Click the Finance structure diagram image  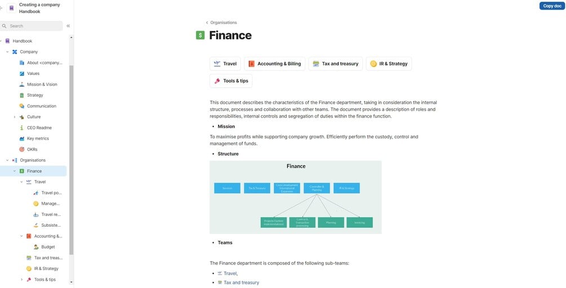pos(295,197)
